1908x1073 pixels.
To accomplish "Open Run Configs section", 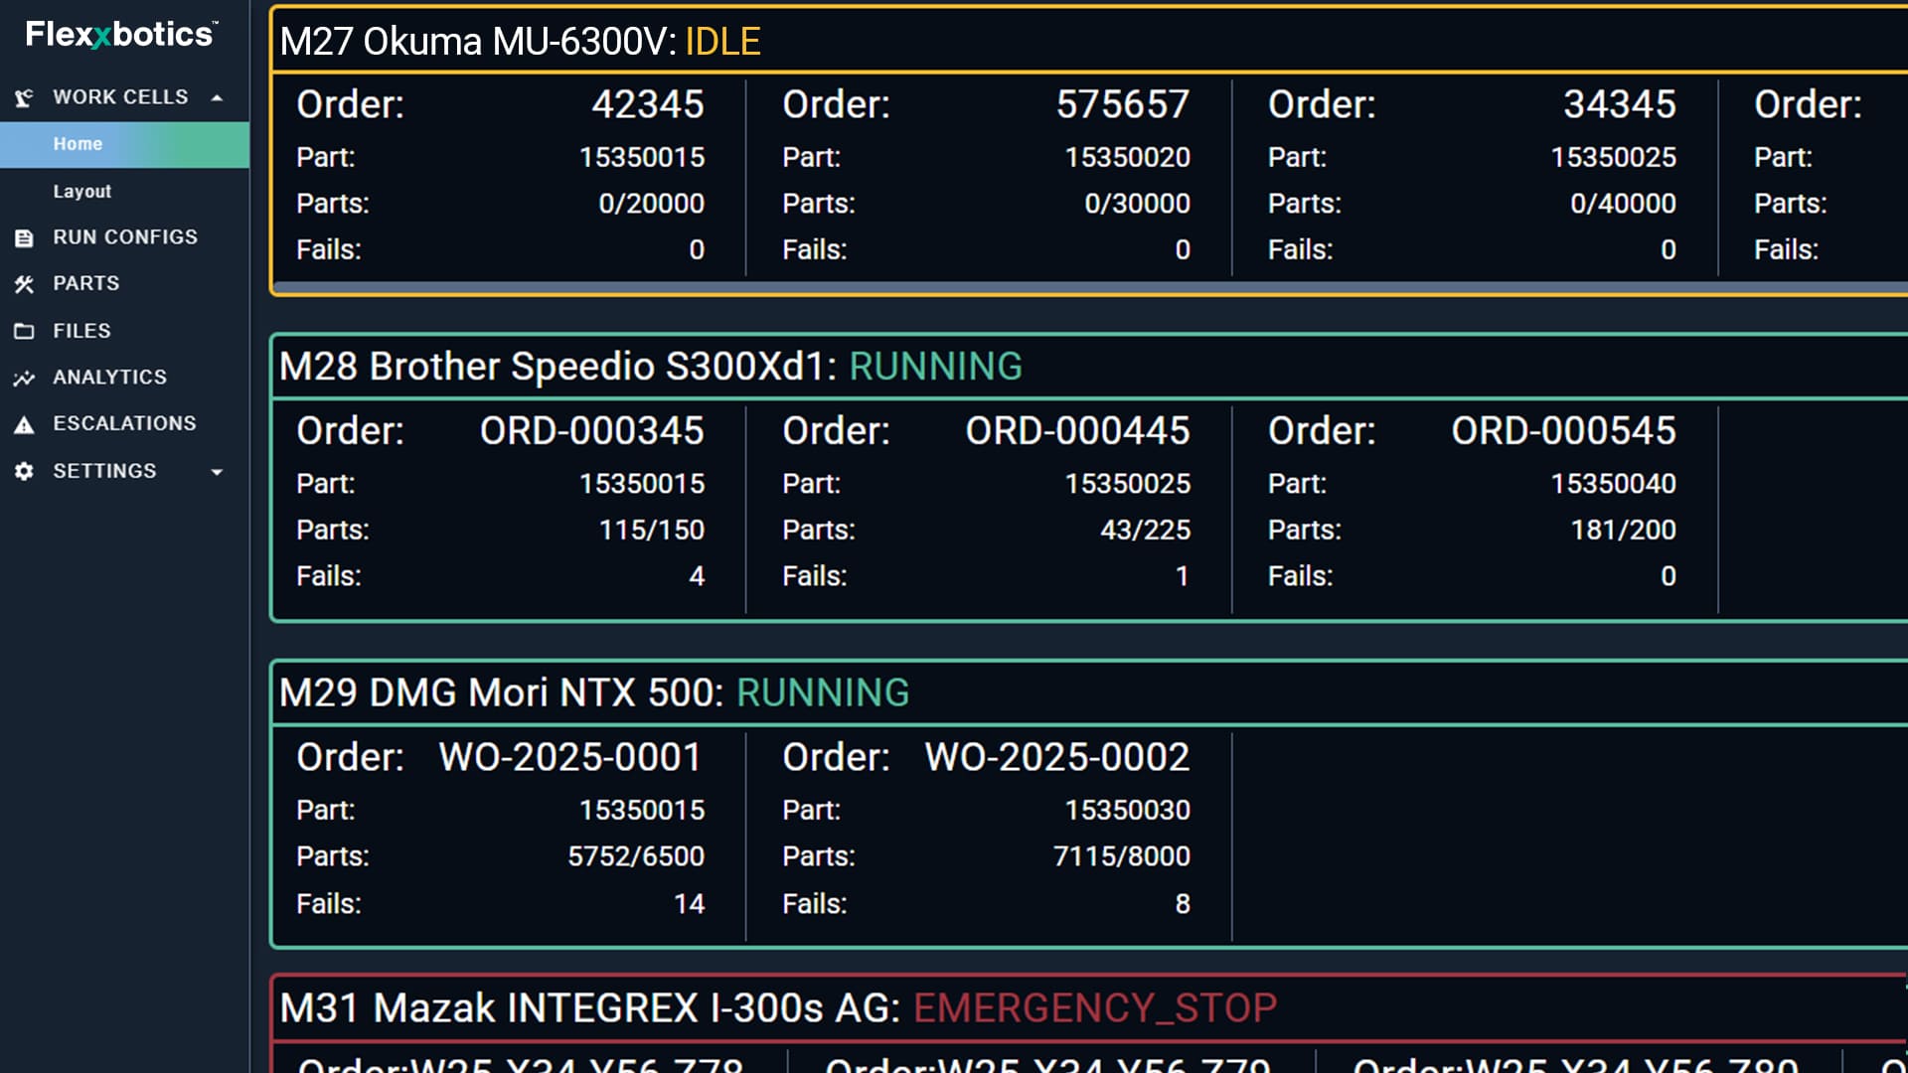I will point(125,237).
